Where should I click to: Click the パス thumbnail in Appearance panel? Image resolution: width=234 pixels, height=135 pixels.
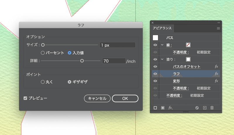pos(155,38)
